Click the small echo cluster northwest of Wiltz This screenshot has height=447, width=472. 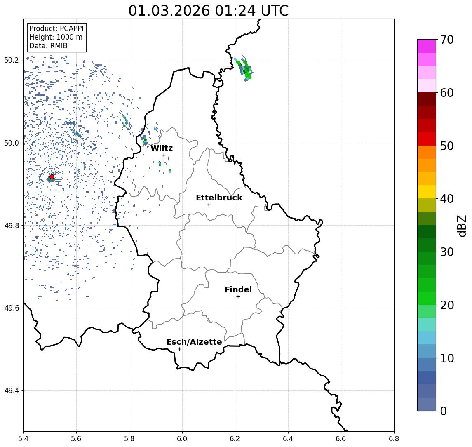(145, 139)
